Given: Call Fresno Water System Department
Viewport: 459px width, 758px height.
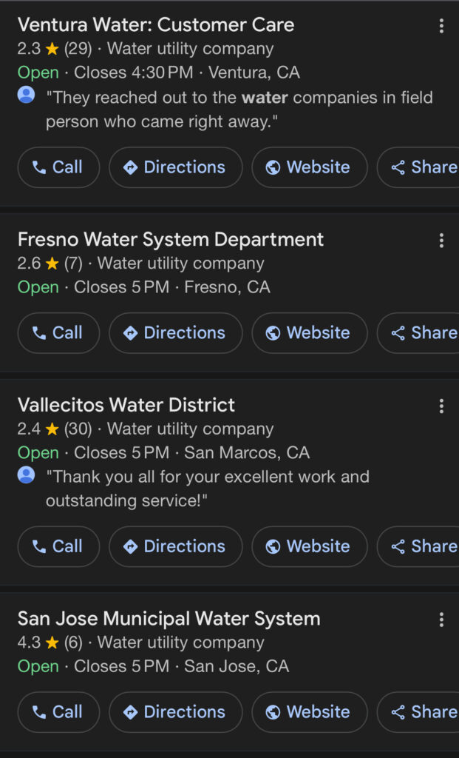Looking at the screenshot, I should tap(58, 333).
